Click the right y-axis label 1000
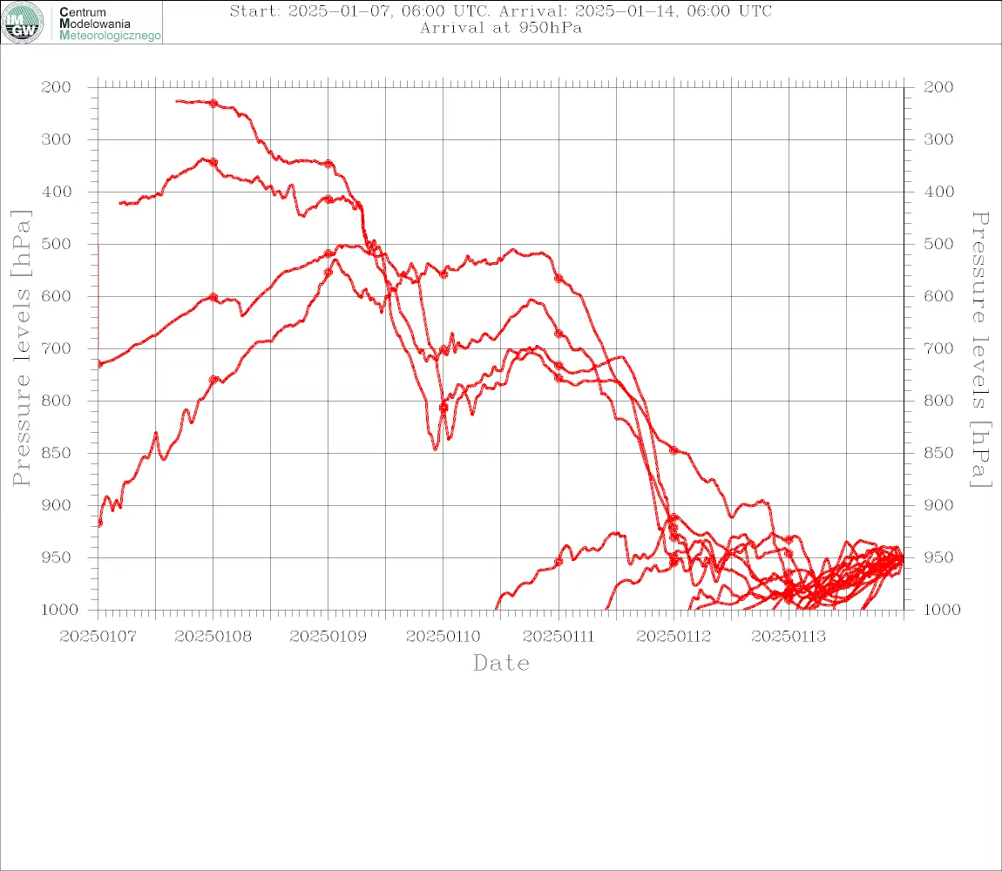 click(x=942, y=610)
